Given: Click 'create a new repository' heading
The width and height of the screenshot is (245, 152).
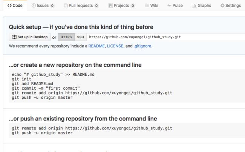Looking at the screenshot, I should pyautogui.click(x=75, y=65).
